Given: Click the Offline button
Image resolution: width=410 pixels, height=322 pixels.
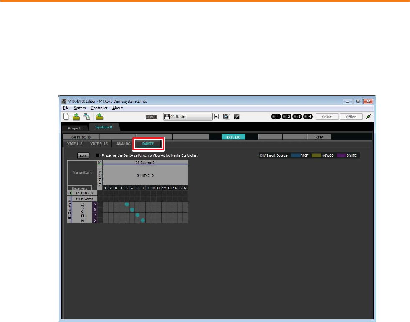Looking at the screenshot, I should point(351,117).
